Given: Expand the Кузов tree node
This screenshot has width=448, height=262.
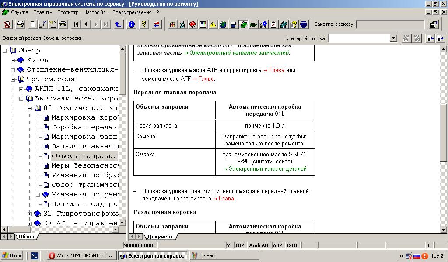Looking at the screenshot, I should (13, 60).
